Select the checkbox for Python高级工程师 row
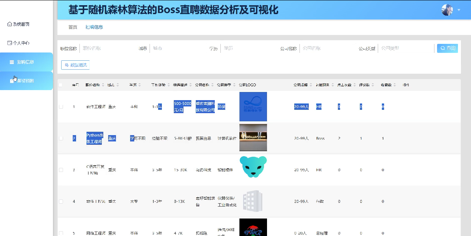Image resolution: width=471 pixels, height=236 pixels. click(60, 138)
